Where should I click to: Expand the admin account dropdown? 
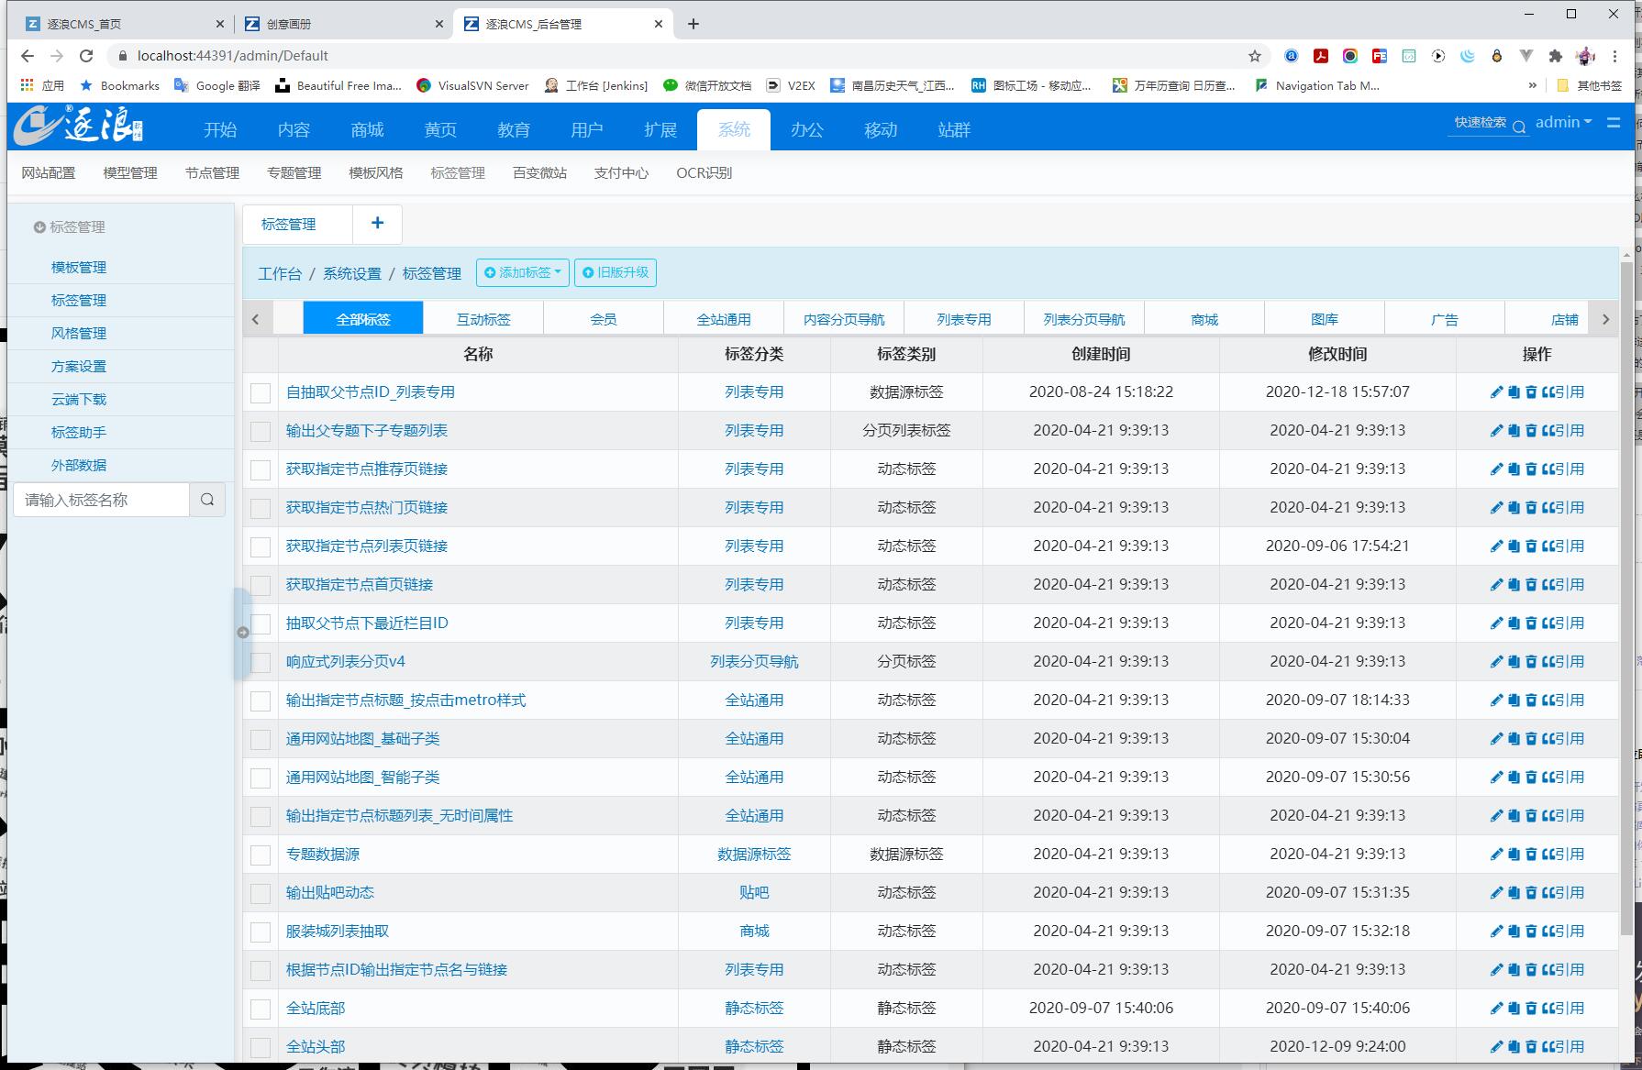point(1563,121)
